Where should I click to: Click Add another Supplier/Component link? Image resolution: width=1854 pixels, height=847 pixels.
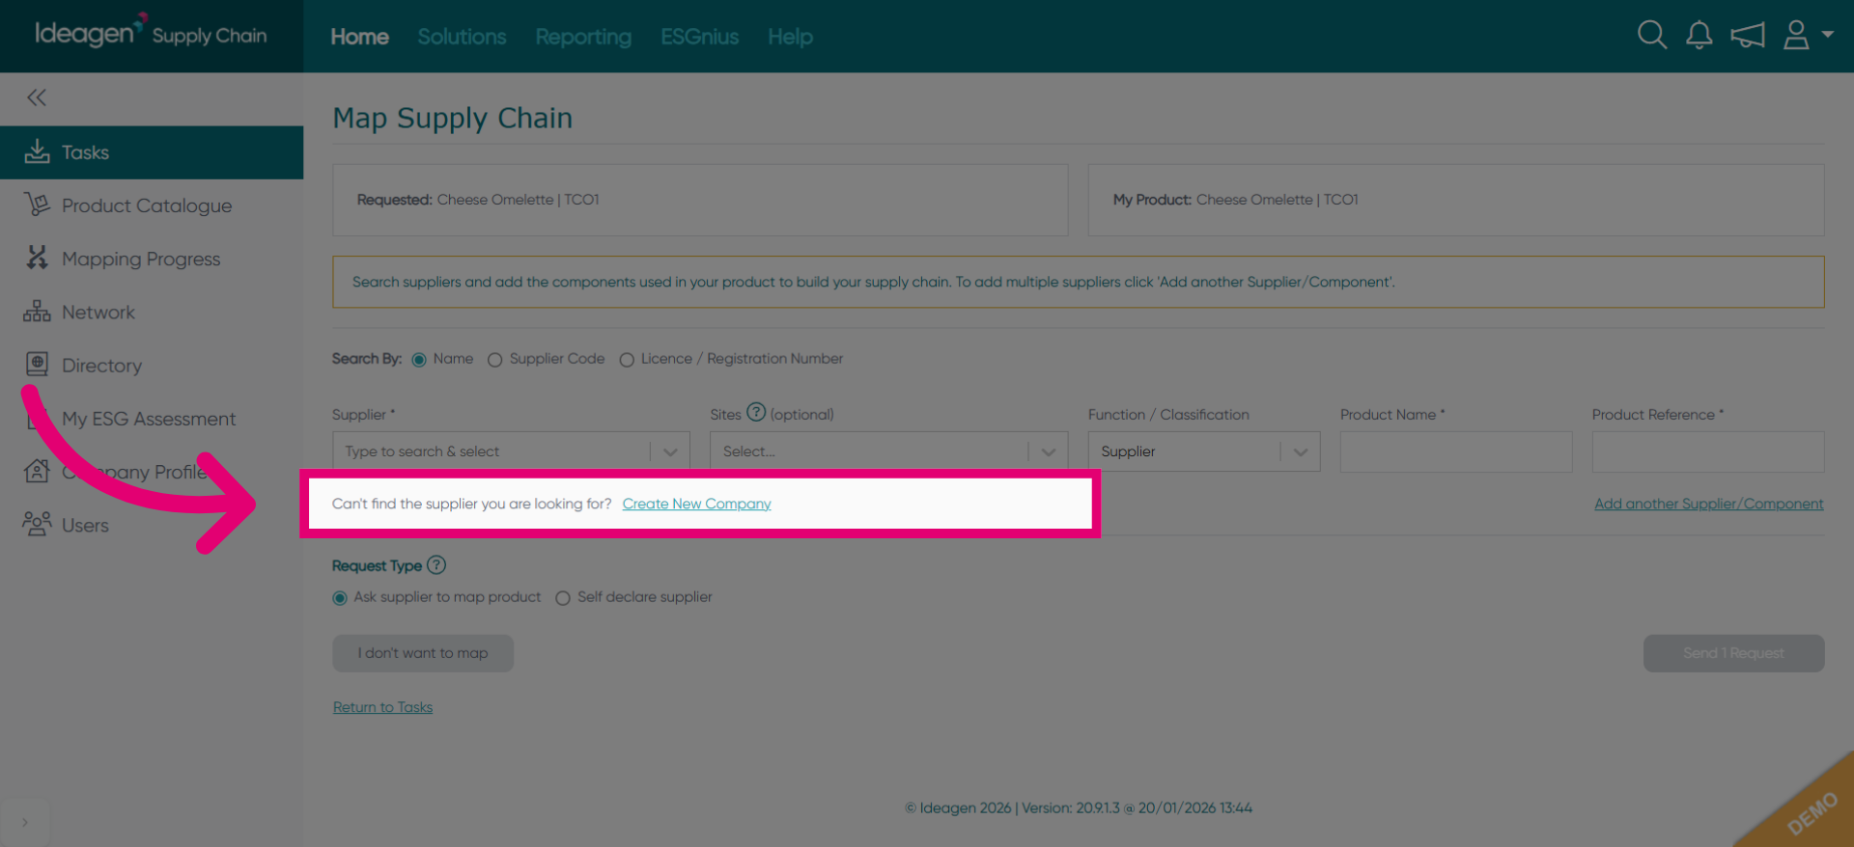pos(1709,504)
